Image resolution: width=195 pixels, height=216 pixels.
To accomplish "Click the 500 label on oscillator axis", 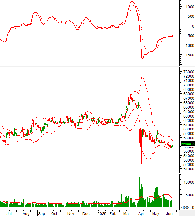I will pos(191,16).
